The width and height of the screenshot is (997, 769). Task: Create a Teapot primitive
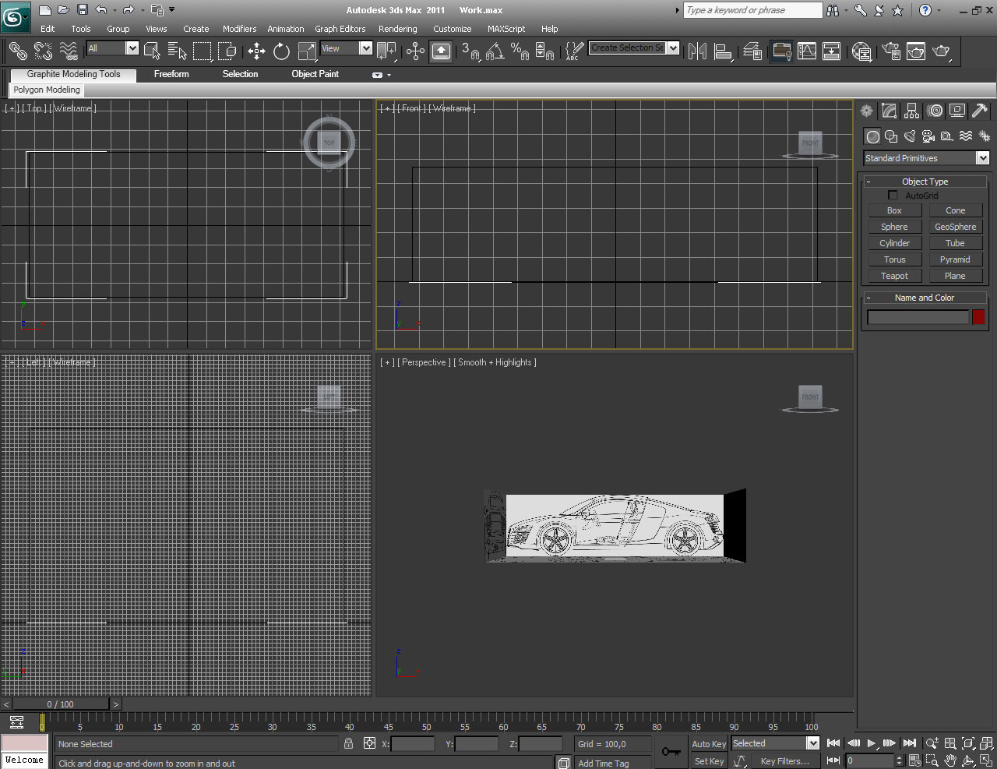click(x=894, y=276)
